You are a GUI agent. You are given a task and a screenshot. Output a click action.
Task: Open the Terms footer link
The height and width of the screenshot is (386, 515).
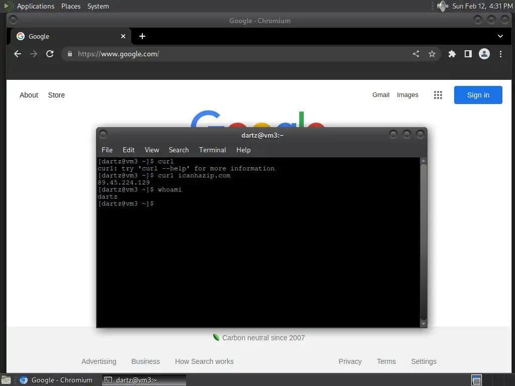pyautogui.click(x=386, y=361)
